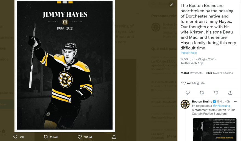Viewport: 241px width, 141px height.
Task: Click the Boston Bruins name in reply
Action: click(x=202, y=101)
